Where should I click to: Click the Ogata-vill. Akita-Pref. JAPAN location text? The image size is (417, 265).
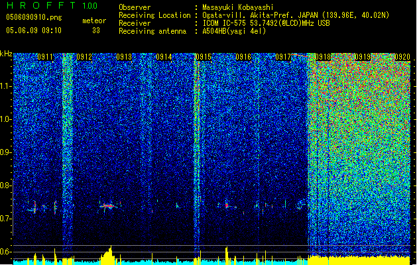296,15
